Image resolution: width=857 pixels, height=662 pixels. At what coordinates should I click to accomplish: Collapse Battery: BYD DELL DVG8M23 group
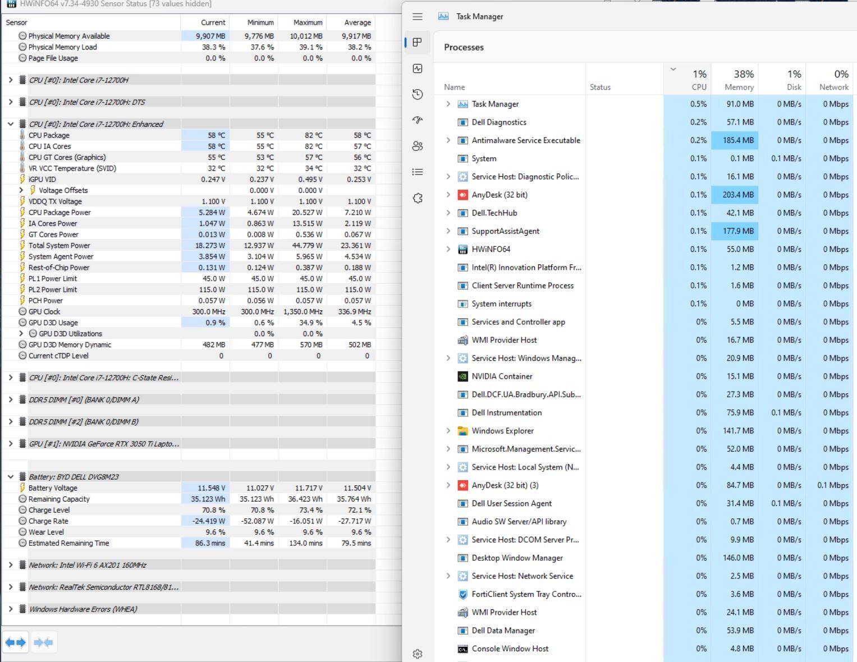pyautogui.click(x=10, y=477)
